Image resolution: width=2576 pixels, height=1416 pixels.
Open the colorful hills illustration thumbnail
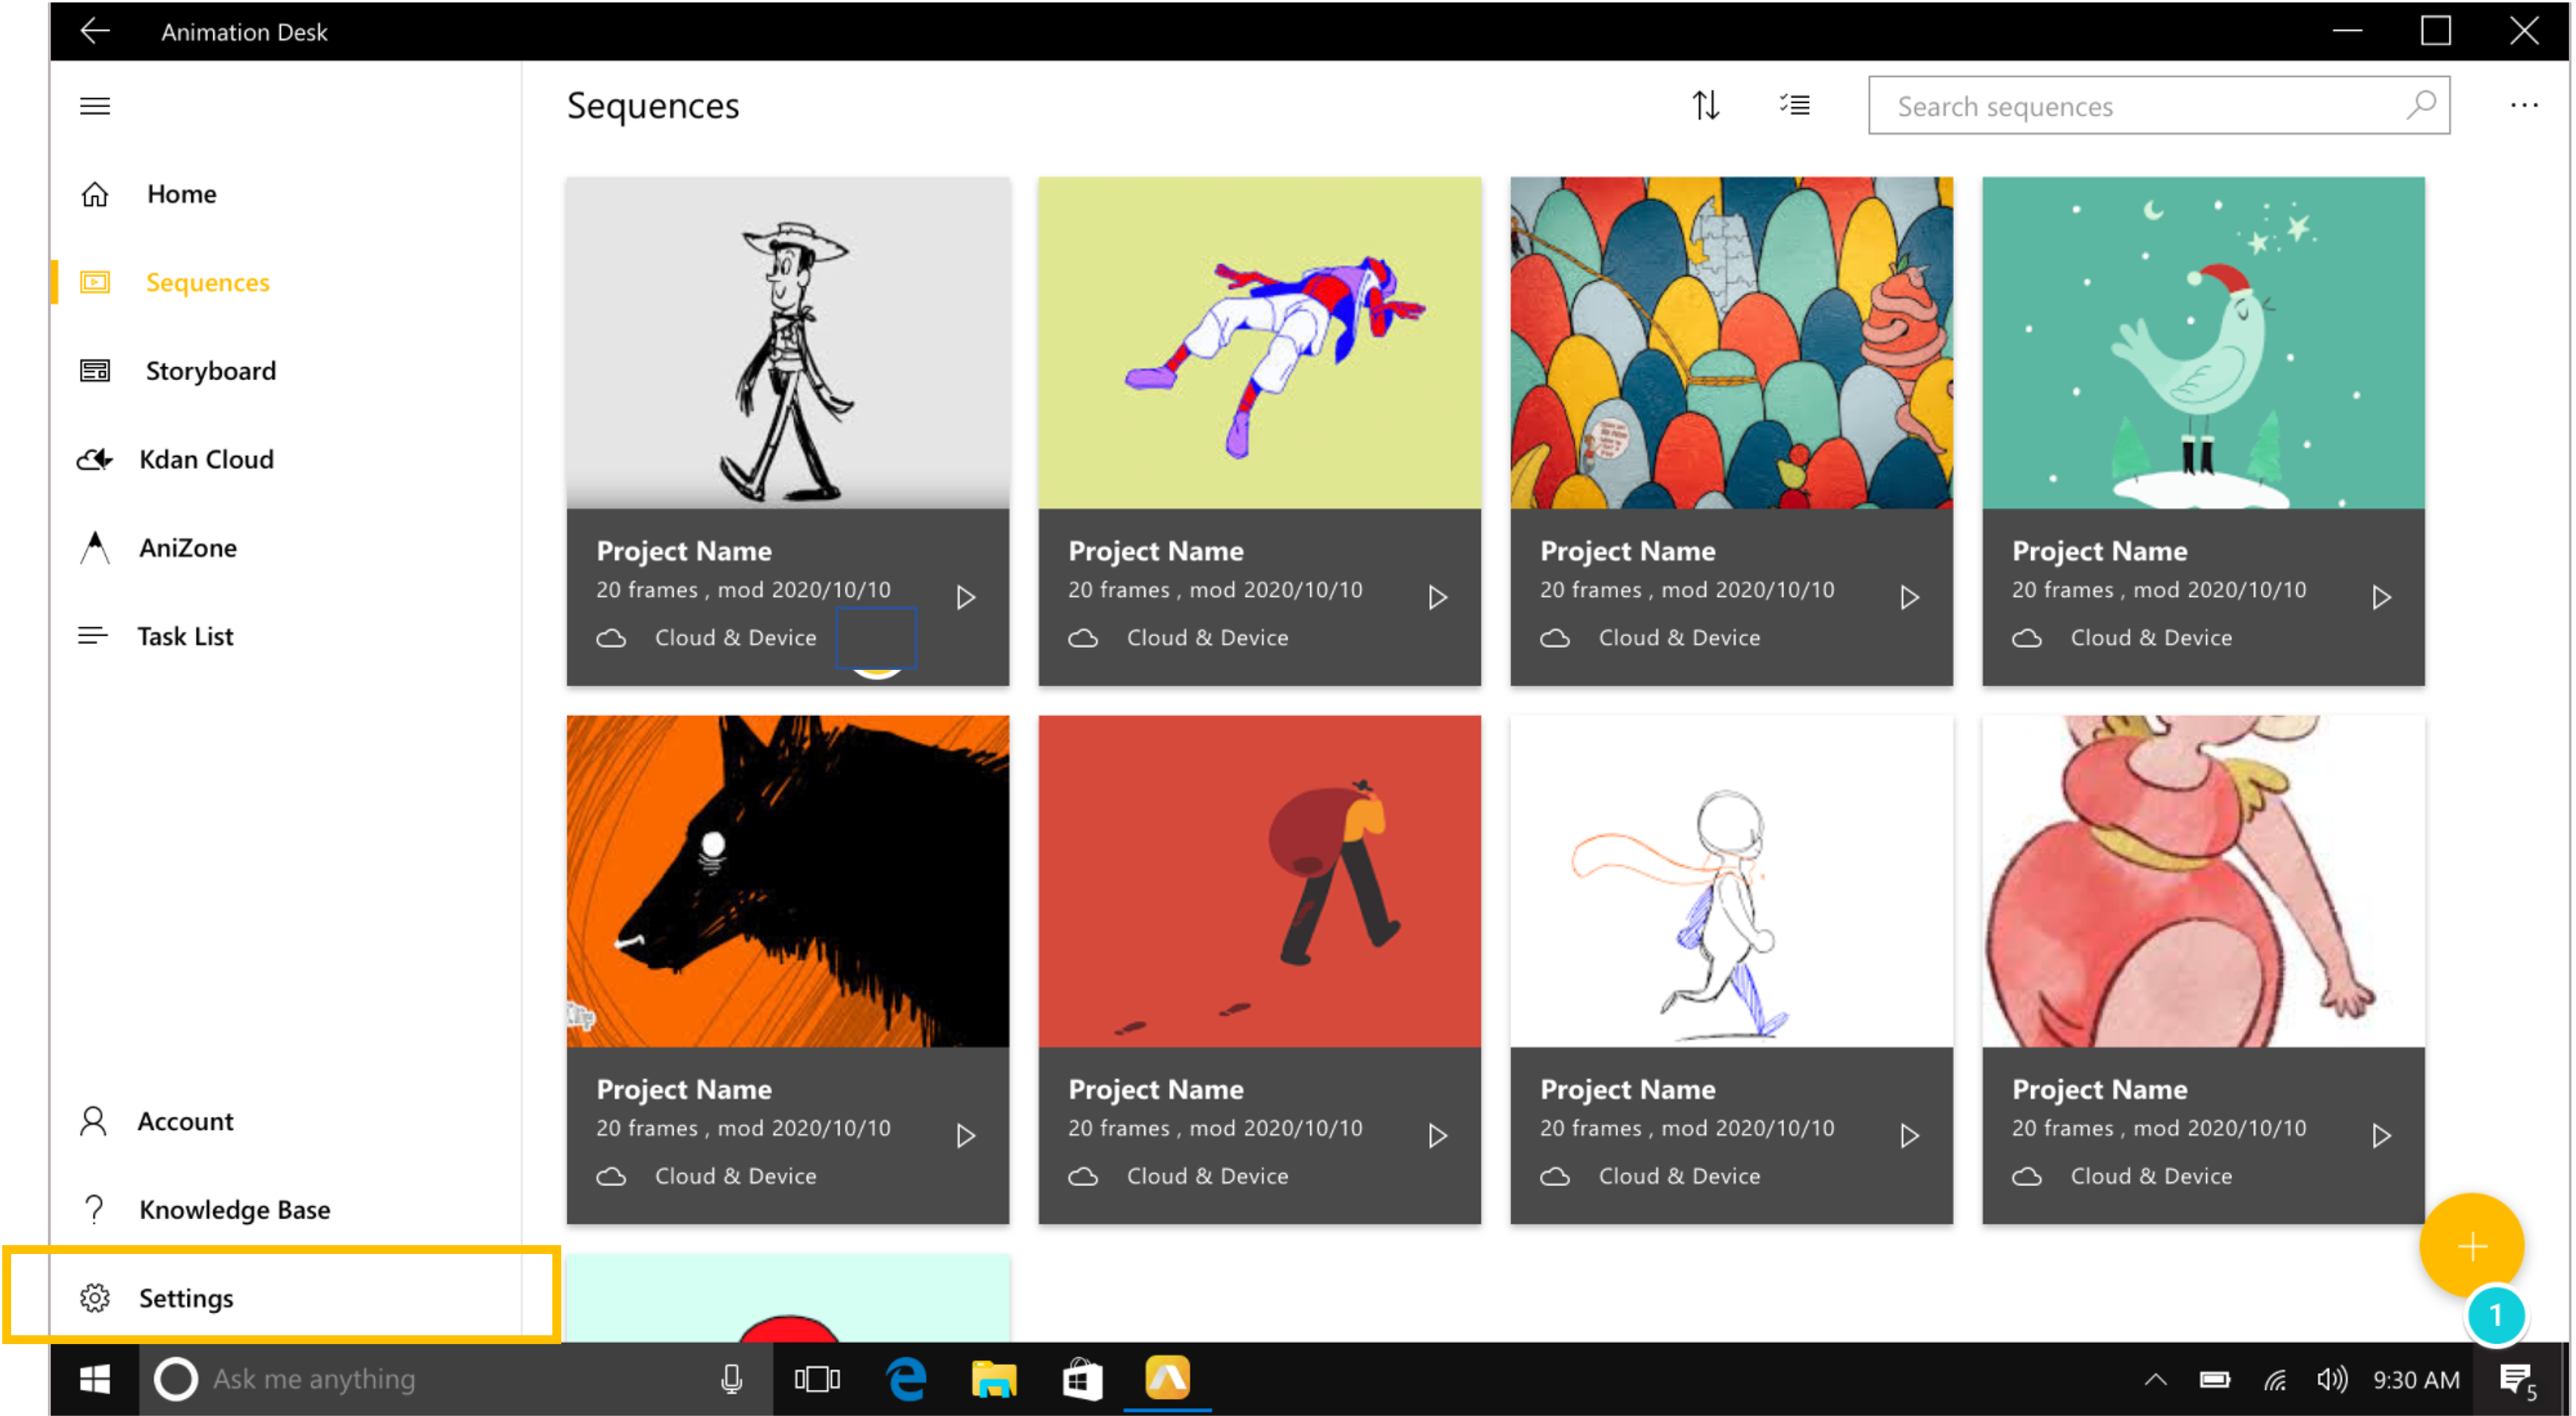pyautogui.click(x=1731, y=343)
